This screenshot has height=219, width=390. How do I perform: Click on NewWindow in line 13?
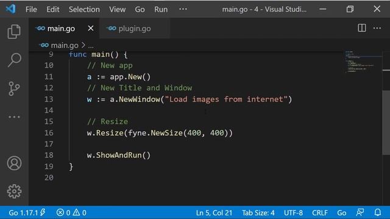pyautogui.click(x=140, y=99)
